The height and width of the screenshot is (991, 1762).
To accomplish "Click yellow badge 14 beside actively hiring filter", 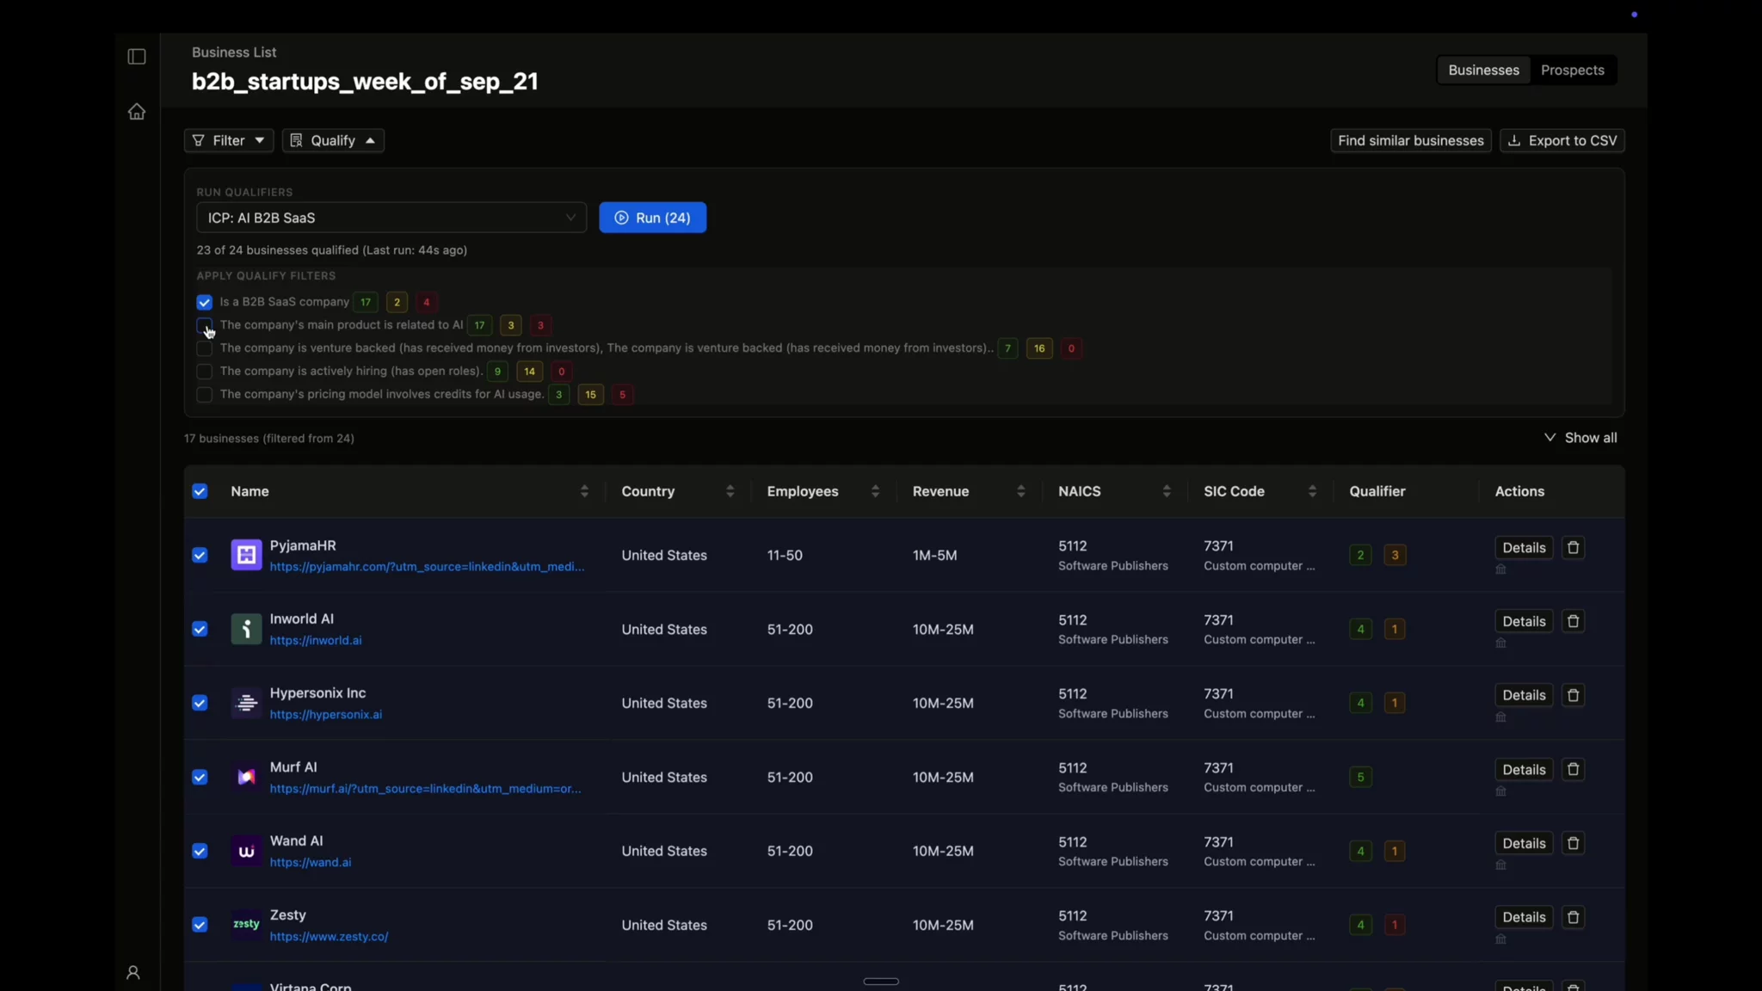I will pos(529,372).
